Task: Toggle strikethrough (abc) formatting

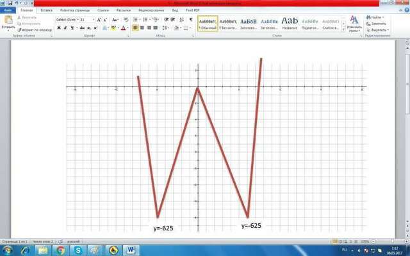Action: click(82, 28)
